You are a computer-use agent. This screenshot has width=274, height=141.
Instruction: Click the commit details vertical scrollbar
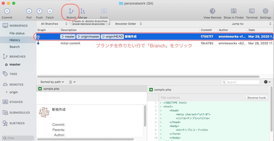tap(145, 116)
